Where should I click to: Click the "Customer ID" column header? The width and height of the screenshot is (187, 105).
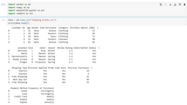click(x=18, y=28)
